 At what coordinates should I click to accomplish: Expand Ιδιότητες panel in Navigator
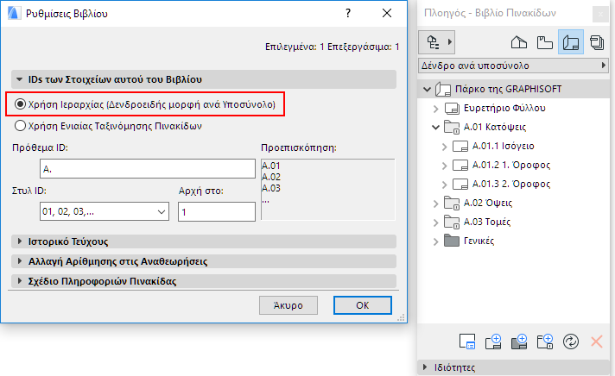click(425, 367)
